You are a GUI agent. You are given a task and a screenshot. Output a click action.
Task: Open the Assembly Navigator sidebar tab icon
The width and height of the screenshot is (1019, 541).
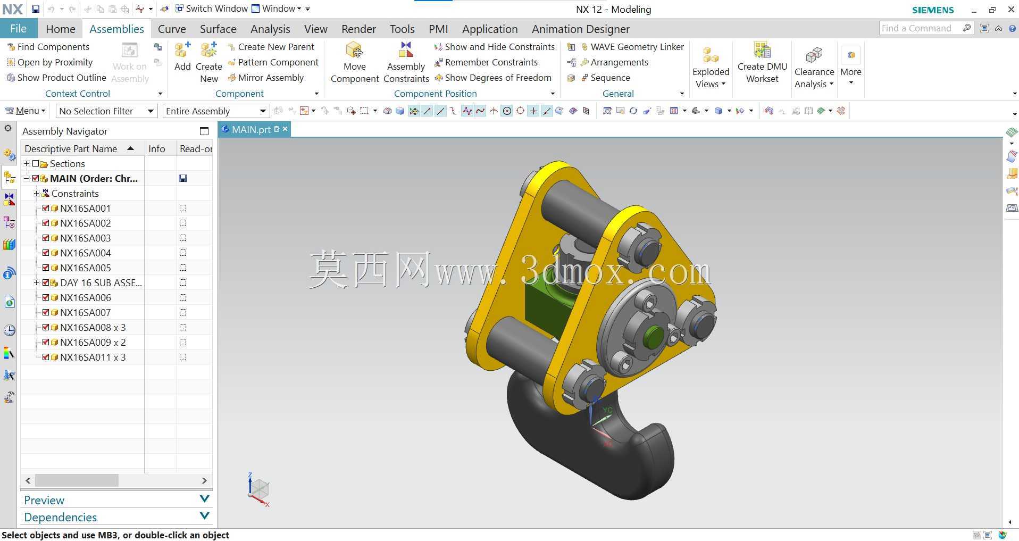[10, 178]
